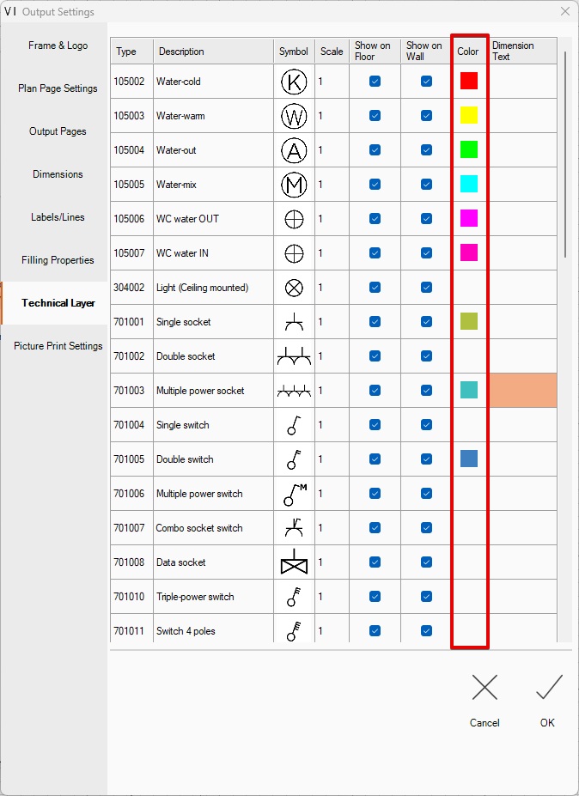Click the Water-warm W symbol icon
Viewport: 579px width, 796px height.
click(294, 116)
